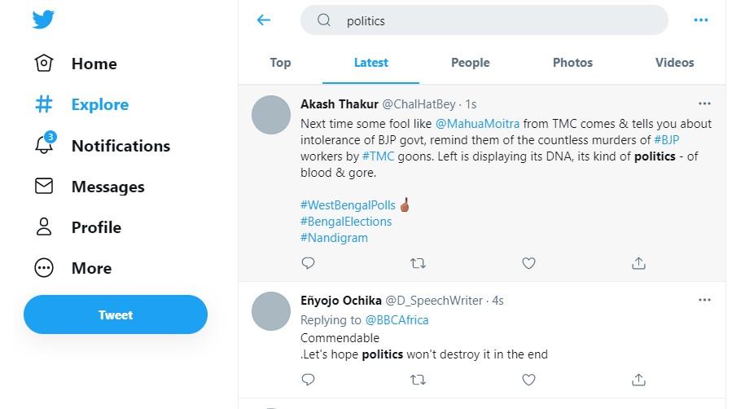The image size is (732, 409).
Task: Share Eñyojo Ochika's tweet
Action: click(x=638, y=380)
